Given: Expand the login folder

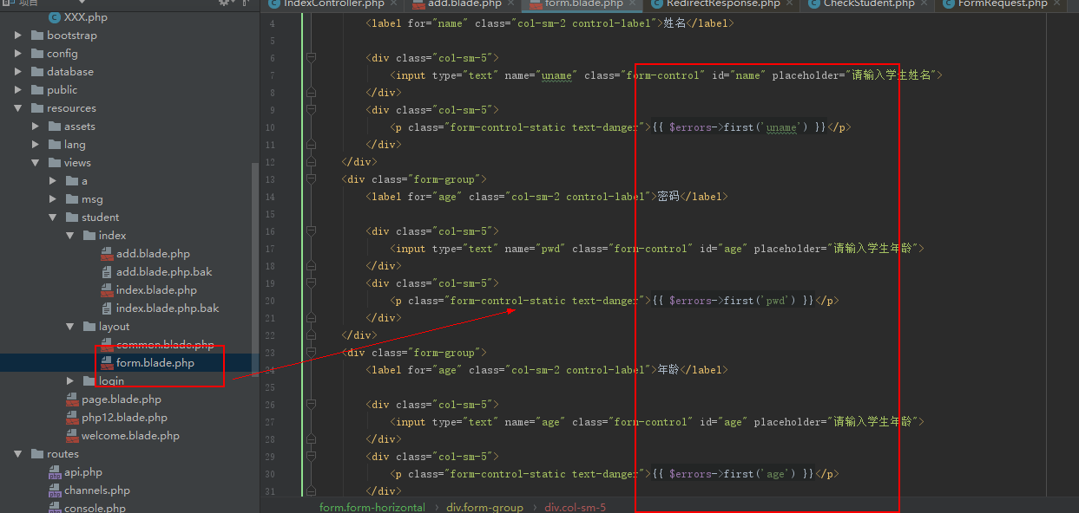Looking at the screenshot, I should (70, 381).
